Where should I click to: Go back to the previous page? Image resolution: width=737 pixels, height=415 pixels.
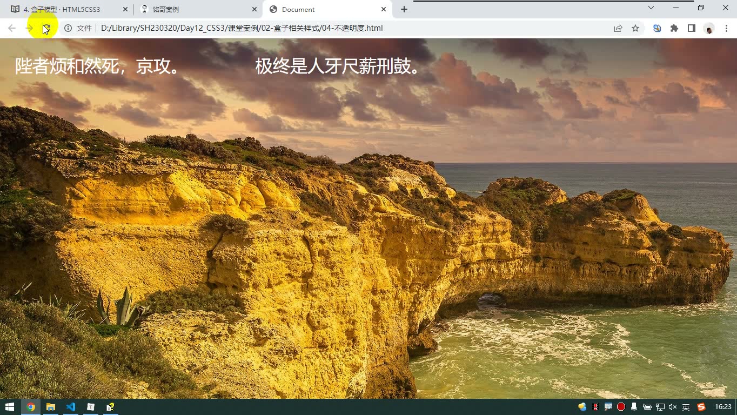tap(12, 28)
